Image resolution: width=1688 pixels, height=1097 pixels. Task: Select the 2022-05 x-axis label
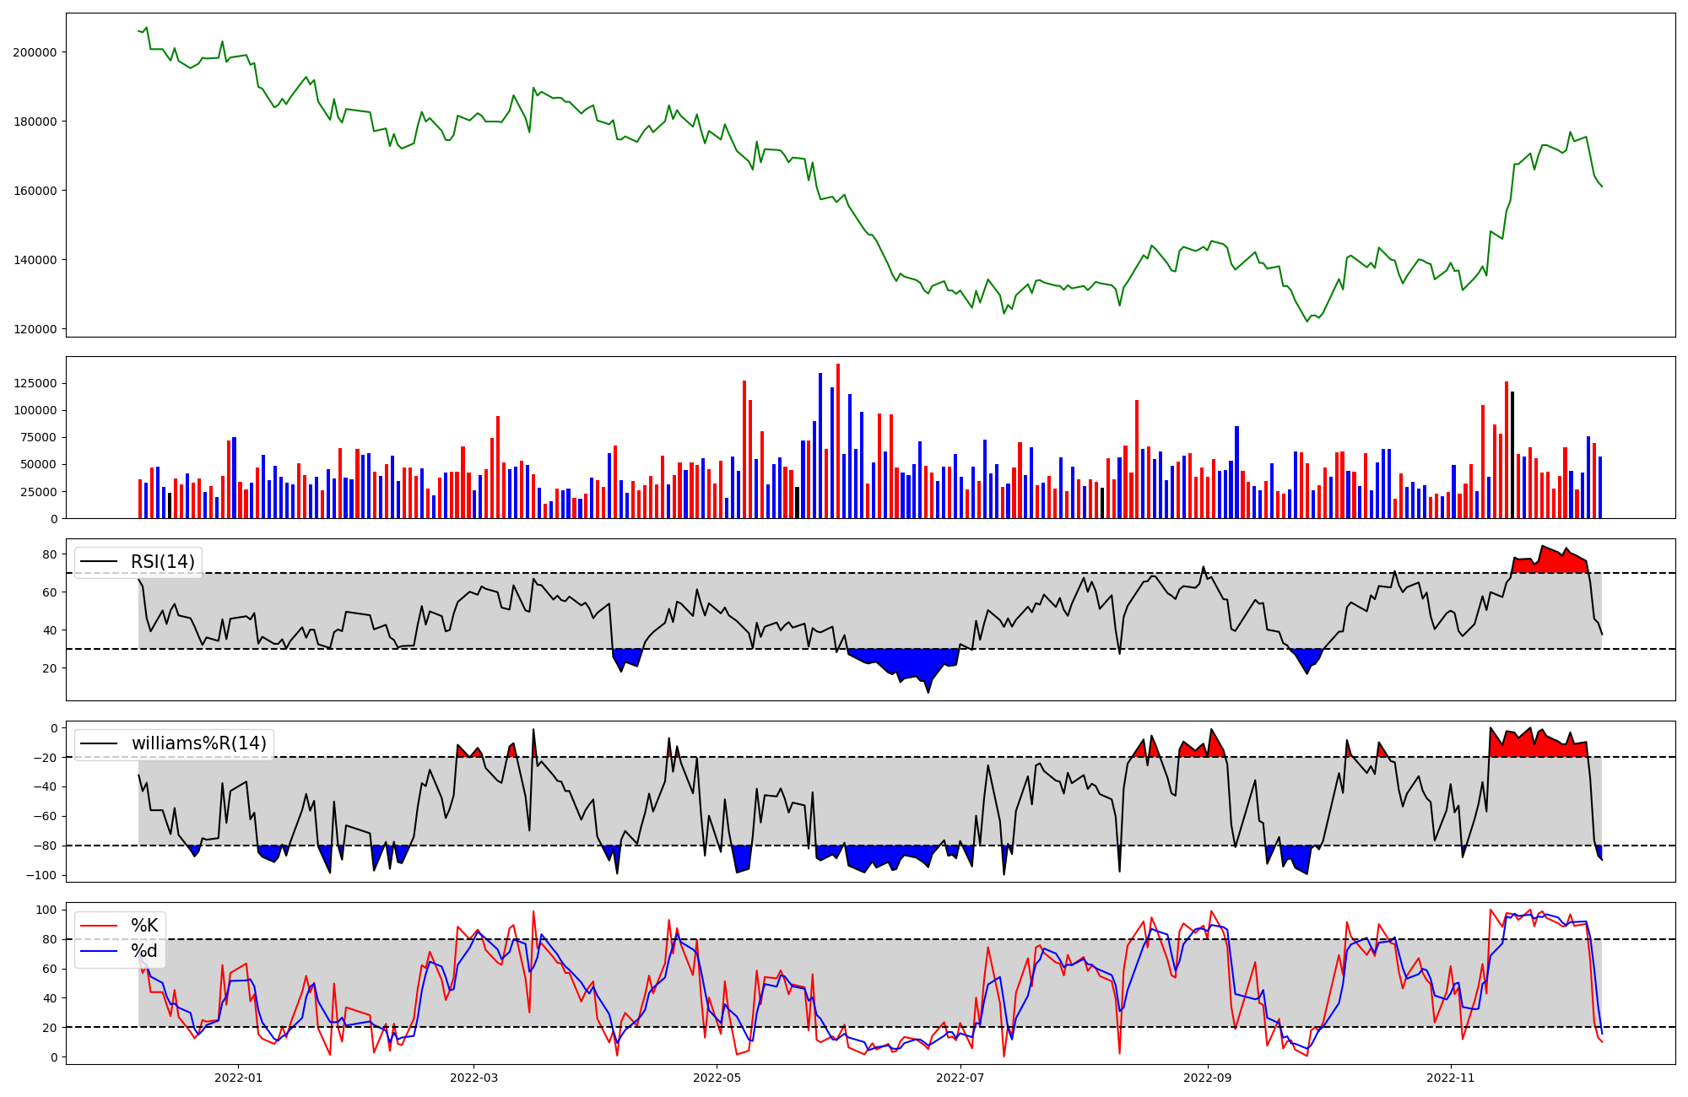[717, 1078]
